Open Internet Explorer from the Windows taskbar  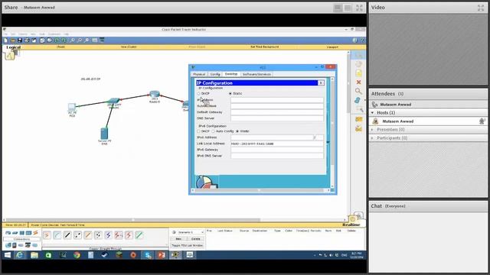pos(19,255)
